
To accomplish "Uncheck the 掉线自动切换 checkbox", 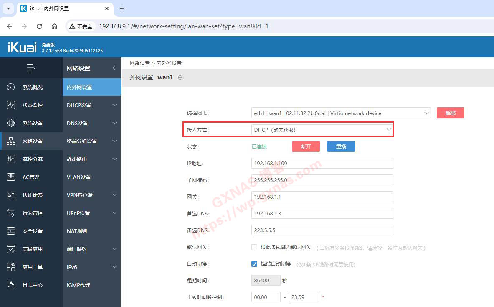I will 254,264.
